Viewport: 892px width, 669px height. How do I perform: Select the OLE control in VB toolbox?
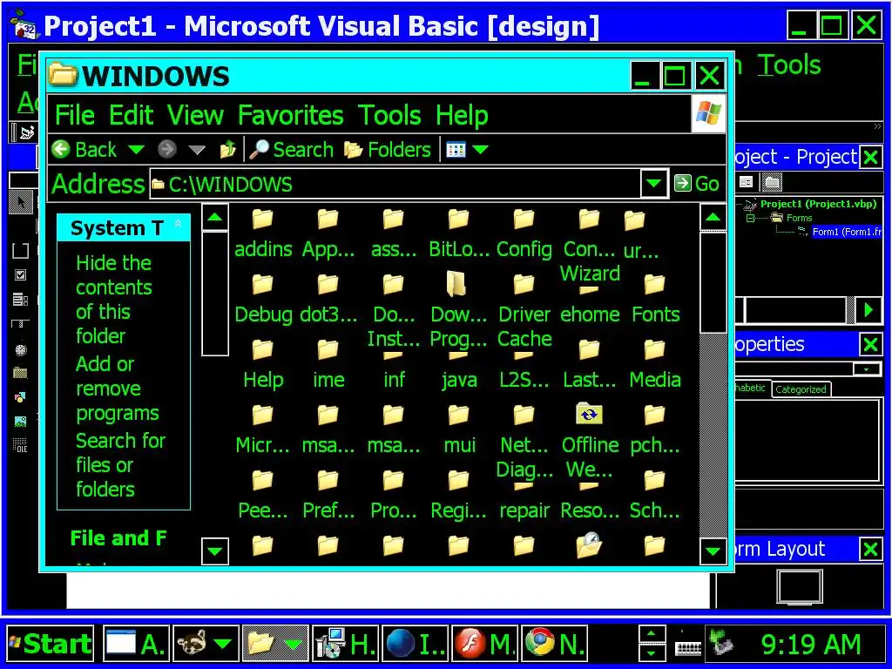point(21,445)
